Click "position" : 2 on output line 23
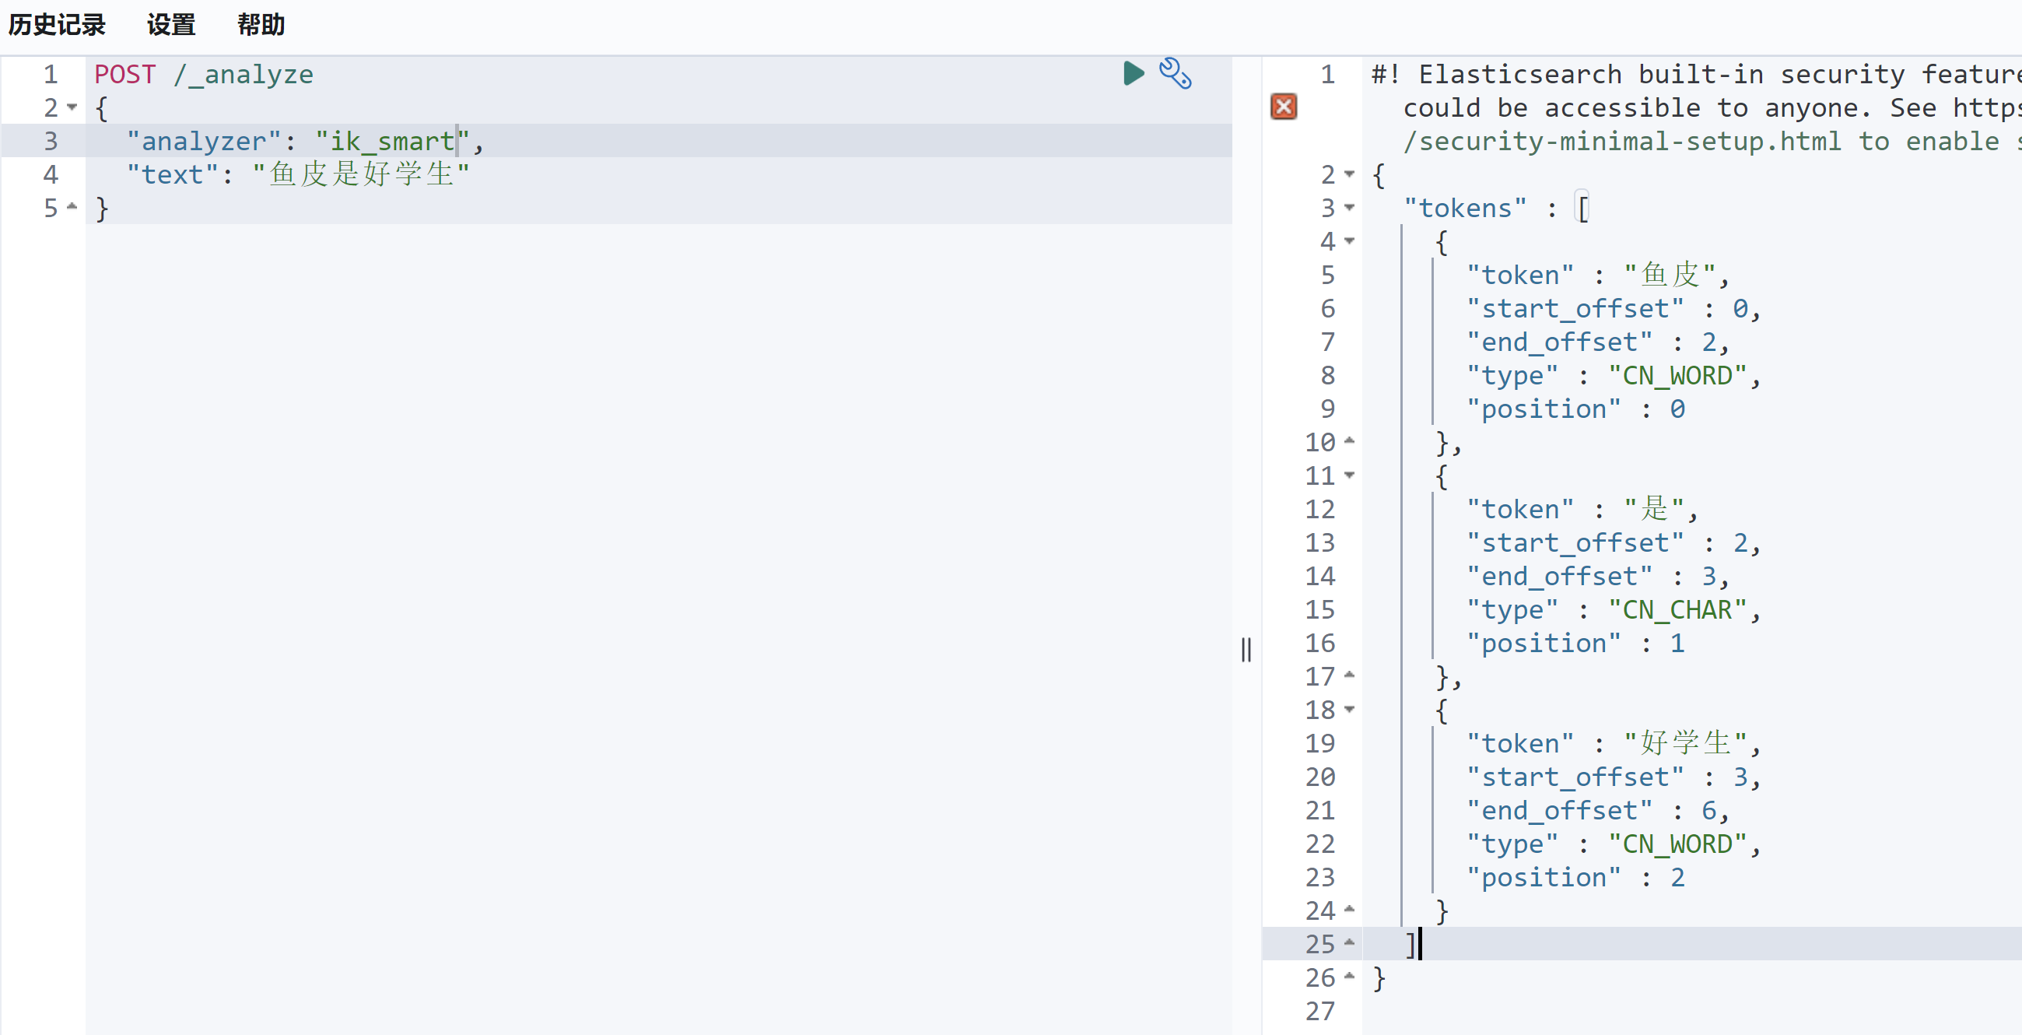 pyautogui.click(x=1576, y=877)
